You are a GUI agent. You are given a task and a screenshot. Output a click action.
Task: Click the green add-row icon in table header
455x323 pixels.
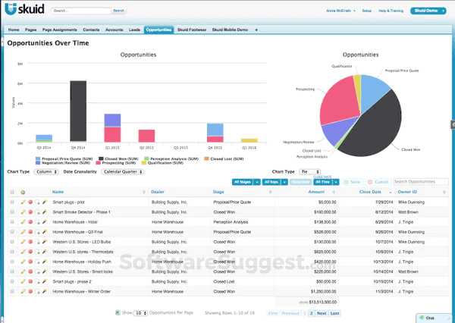tap(23, 193)
